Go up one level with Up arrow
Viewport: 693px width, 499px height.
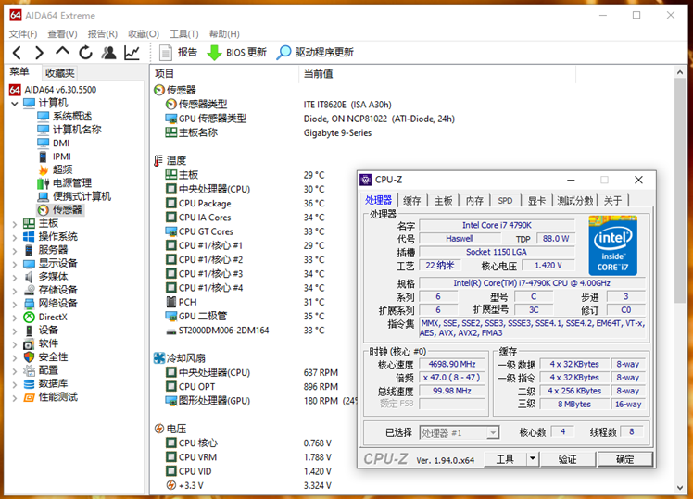[62, 52]
